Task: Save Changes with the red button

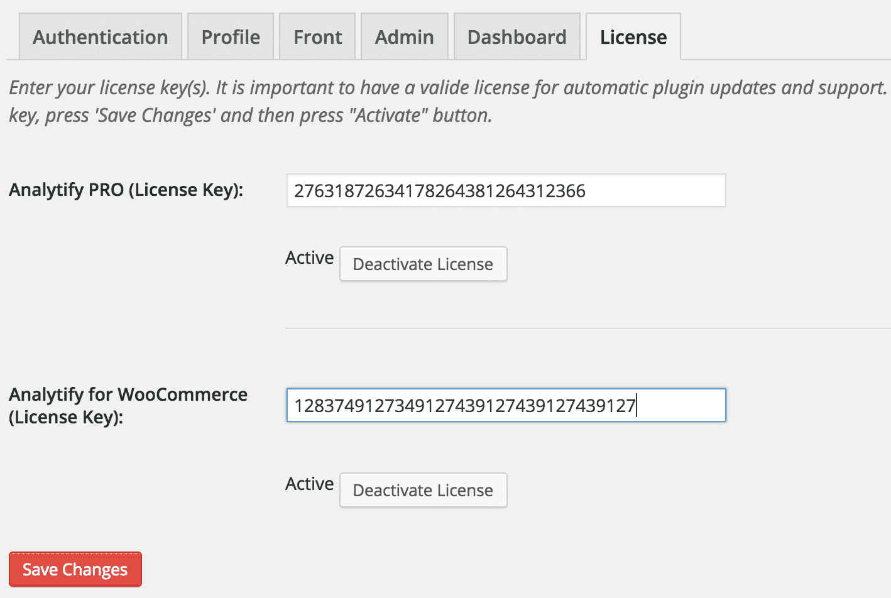Action: (x=75, y=569)
